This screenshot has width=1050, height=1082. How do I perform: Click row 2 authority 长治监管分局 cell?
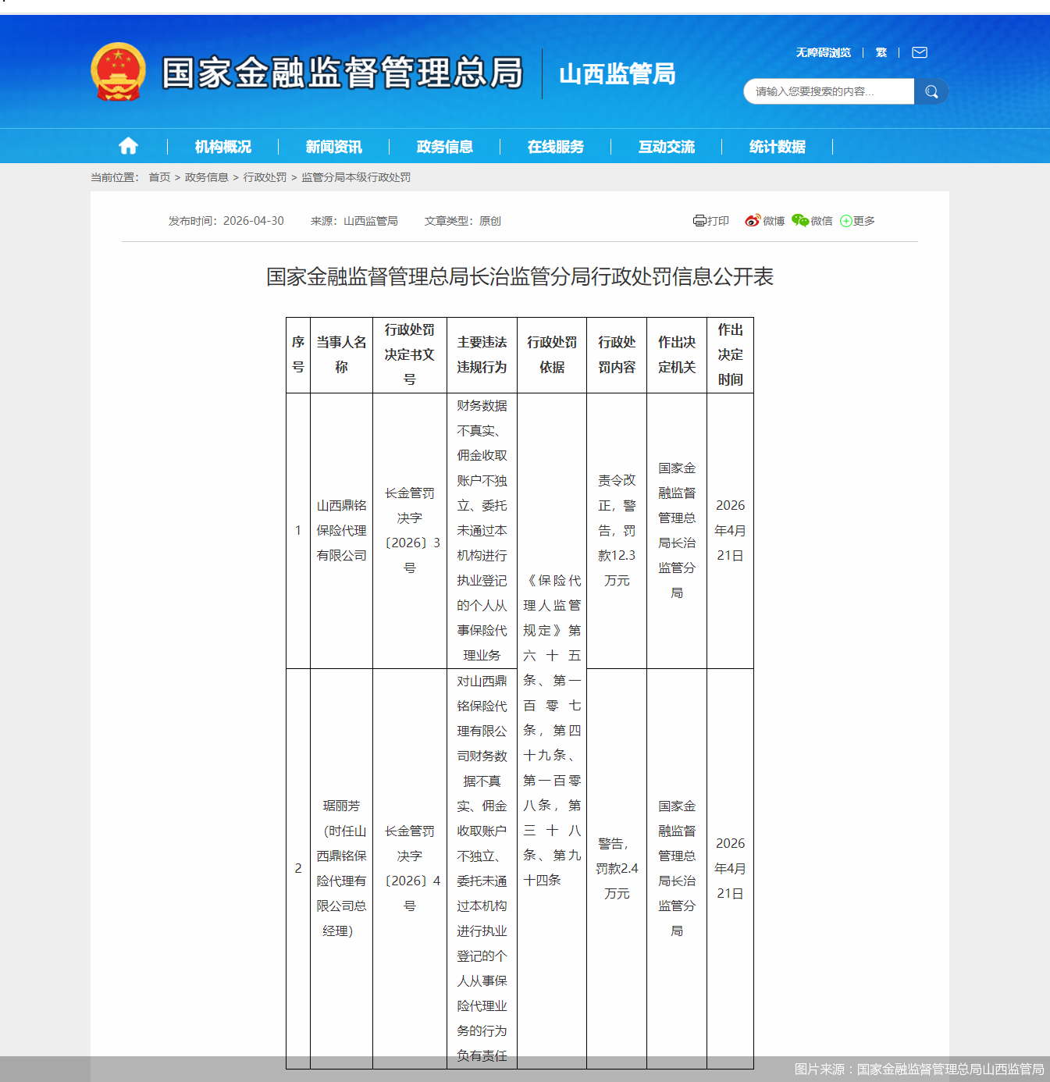pos(677,868)
